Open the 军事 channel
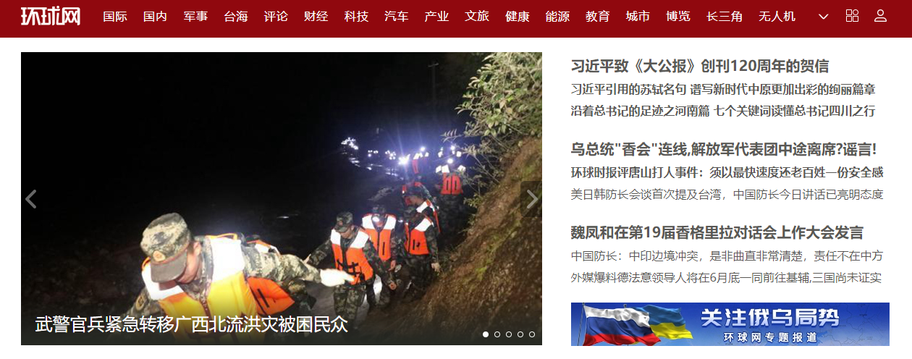 [x=195, y=16]
